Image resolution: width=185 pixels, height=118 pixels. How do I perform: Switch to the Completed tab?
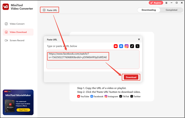(x=171, y=10)
